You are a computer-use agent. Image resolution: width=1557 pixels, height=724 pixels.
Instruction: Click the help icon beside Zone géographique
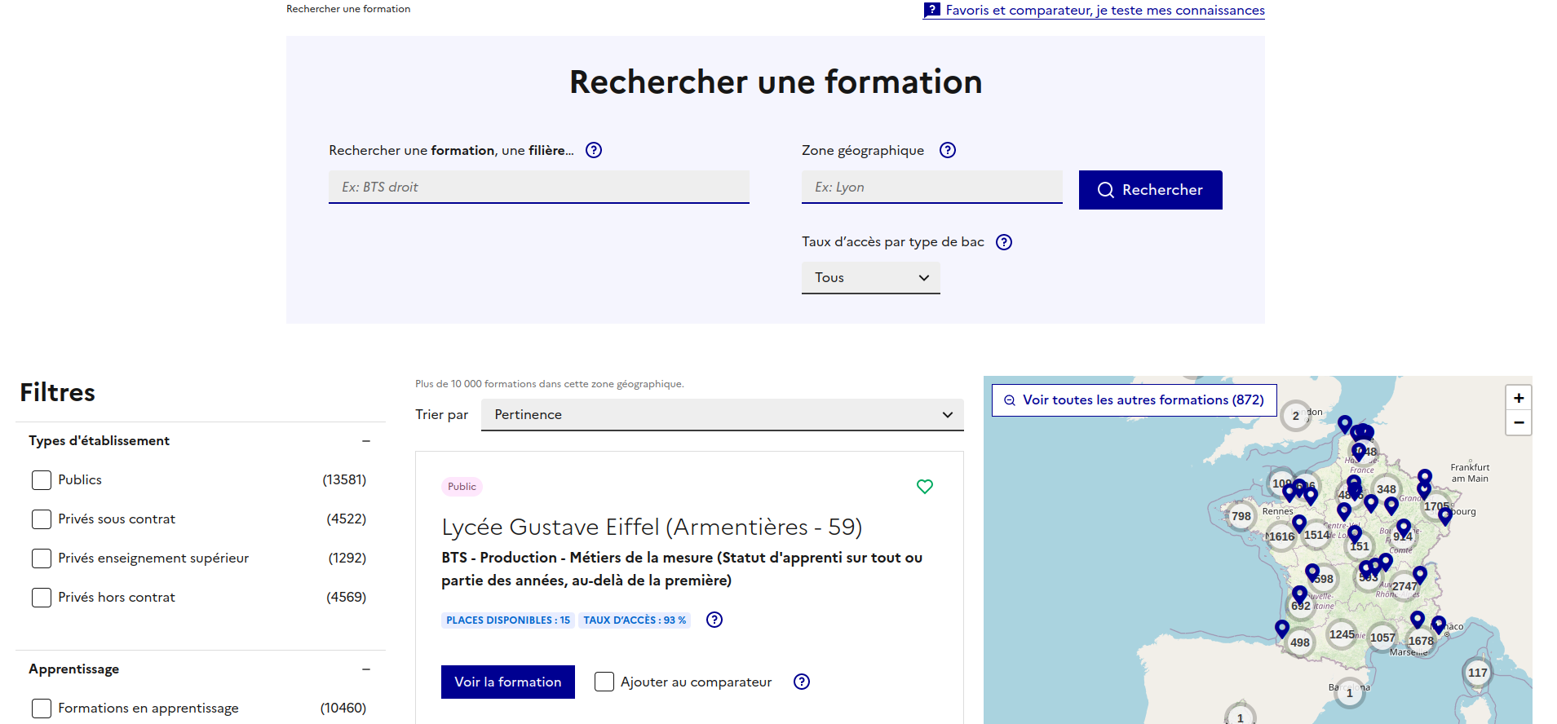(x=947, y=150)
